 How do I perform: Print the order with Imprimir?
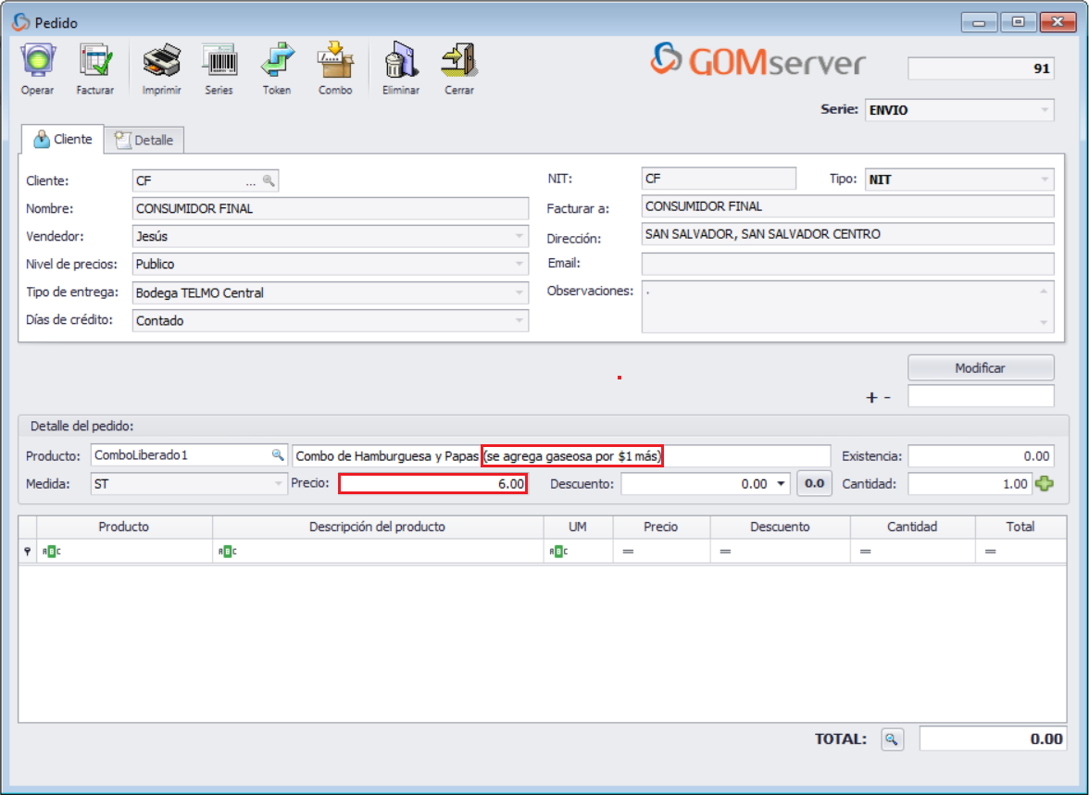tap(161, 62)
